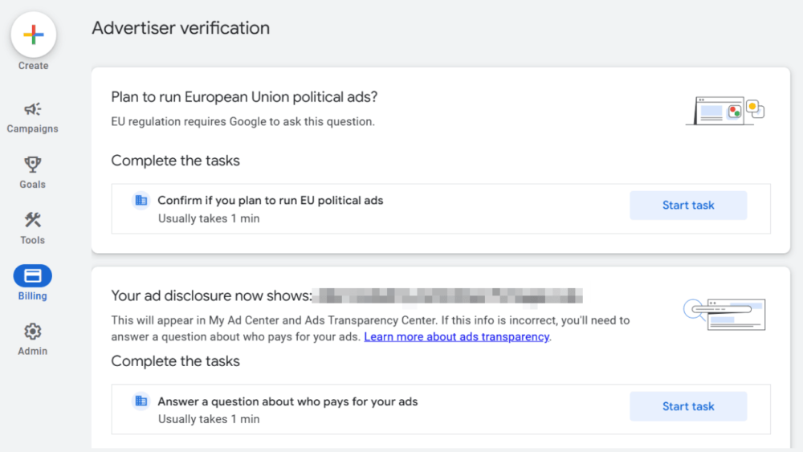The image size is (803, 452).
Task: Click the Campaigns label in sidebar
Action: coord(33,128)
